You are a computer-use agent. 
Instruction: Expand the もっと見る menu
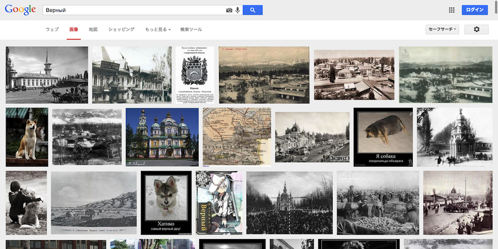158,30
